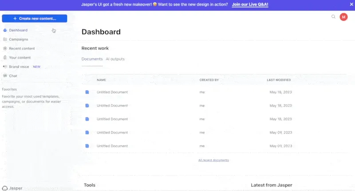The image size is (355, 191).
Task: Click the NAME column header
Action: click(101, 80)
